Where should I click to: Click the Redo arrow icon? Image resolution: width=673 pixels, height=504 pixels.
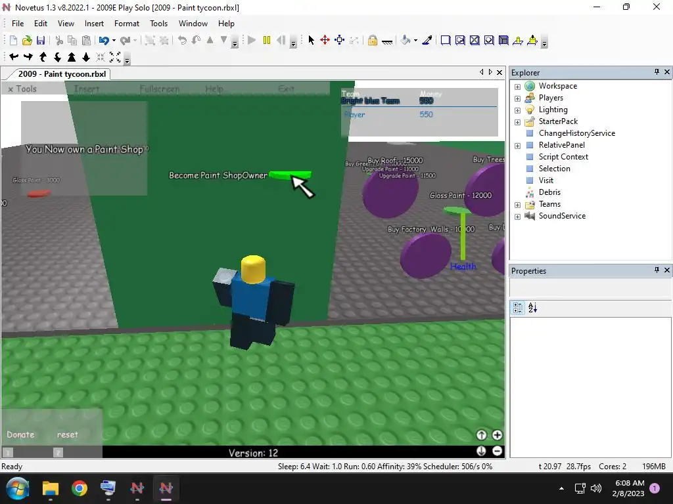pos(125,41)
